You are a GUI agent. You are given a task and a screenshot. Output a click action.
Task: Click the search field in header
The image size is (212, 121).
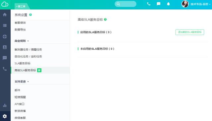126,4
